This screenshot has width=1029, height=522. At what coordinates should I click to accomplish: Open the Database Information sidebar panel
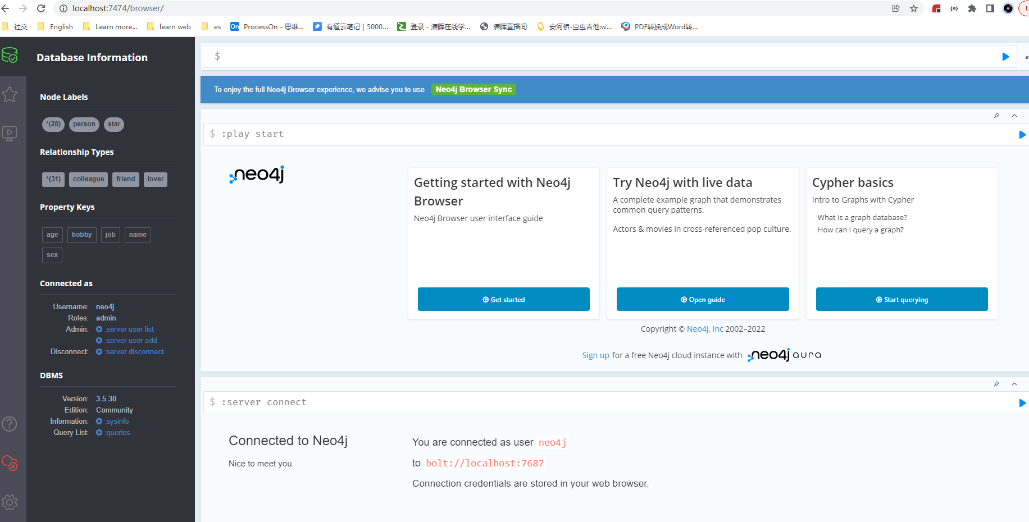point(10,56)
